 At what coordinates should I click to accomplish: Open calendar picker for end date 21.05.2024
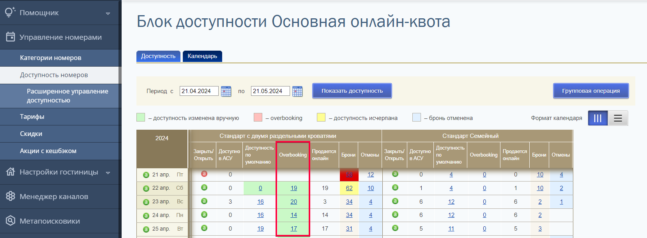click(297, 91)
